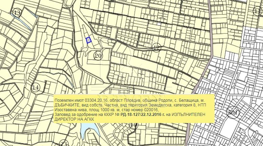Screen dimensions: 263x146
Task: Select the circled district label 20
Action: 98,56
